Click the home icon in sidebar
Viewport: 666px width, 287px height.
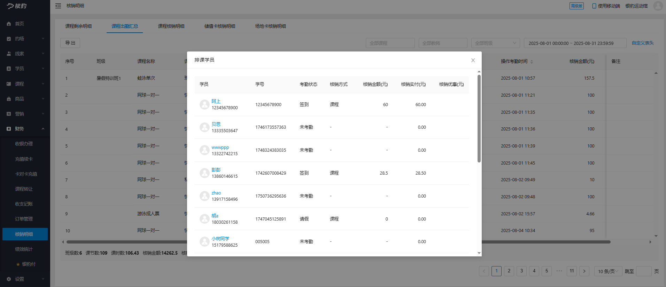9,24
